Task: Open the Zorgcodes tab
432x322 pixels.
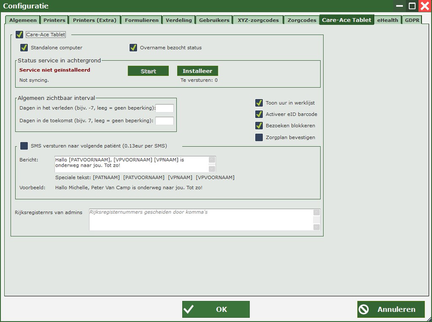Action: click(301, 20)
